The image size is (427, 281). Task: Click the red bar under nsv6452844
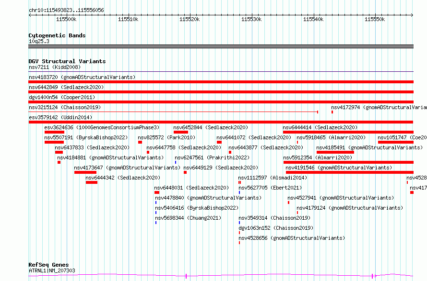pyautogui.click(x=181, y=132)
